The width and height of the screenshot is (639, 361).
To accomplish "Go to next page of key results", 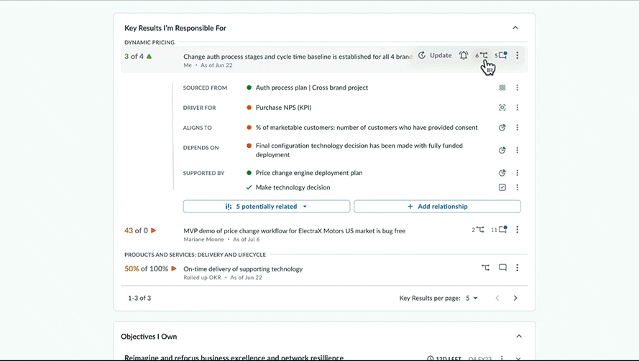I will (x=515, y=298).
